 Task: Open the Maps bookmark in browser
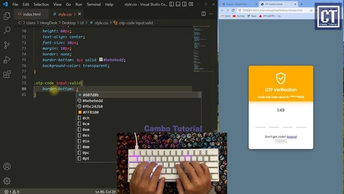tap(252, 16)
